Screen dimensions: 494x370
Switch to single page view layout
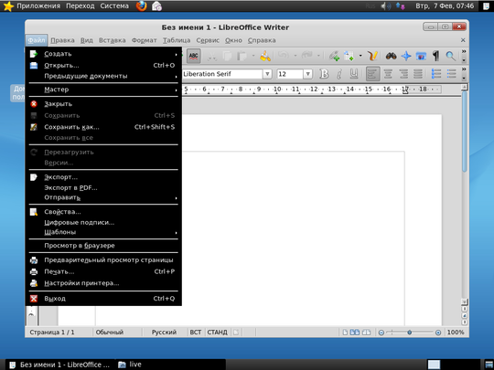[x=345, y=333]
